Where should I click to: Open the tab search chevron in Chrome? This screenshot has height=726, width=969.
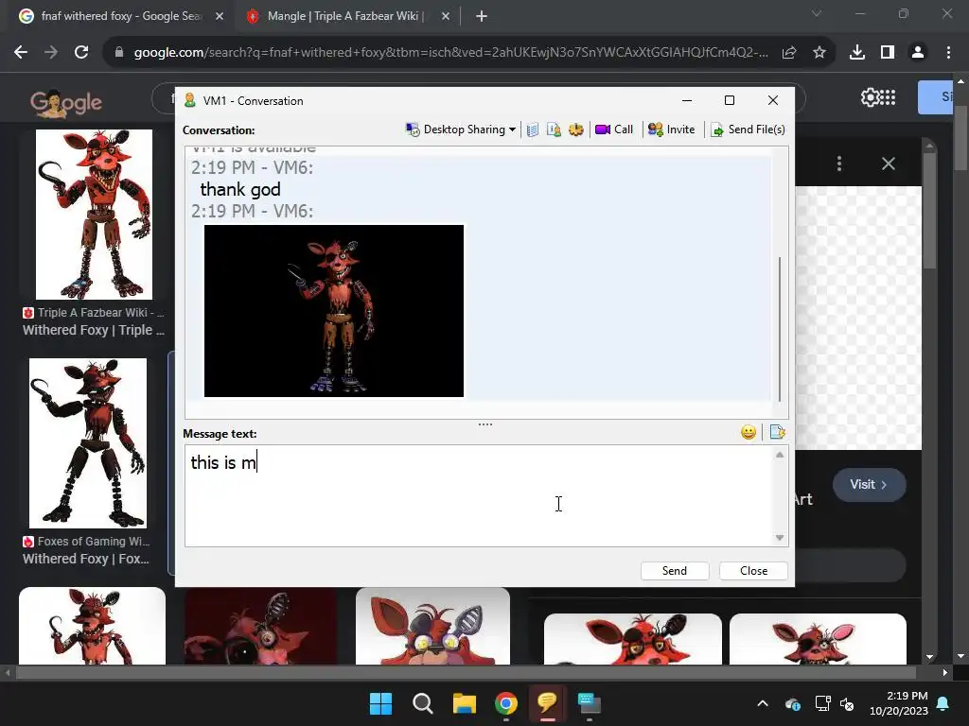pyautogui.click(x=817, y=13)
